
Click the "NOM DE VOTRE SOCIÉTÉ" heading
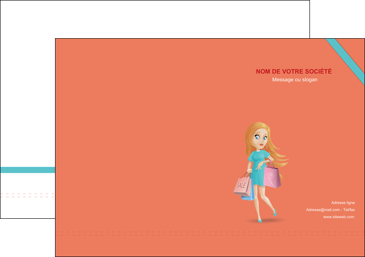[x=294, y=71]
